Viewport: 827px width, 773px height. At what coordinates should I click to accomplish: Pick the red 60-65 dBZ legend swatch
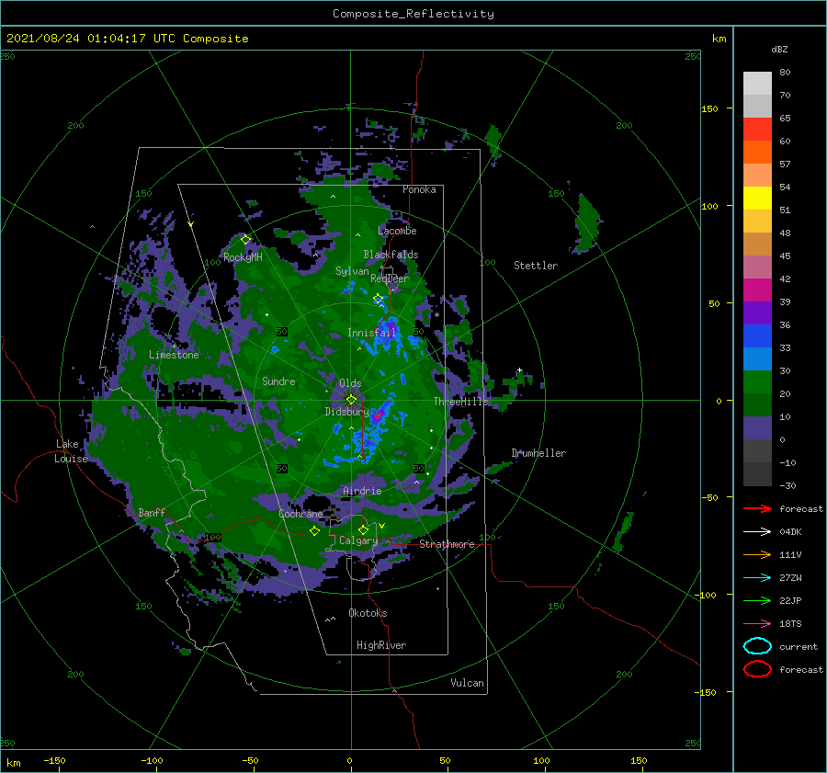coord(757,130)
